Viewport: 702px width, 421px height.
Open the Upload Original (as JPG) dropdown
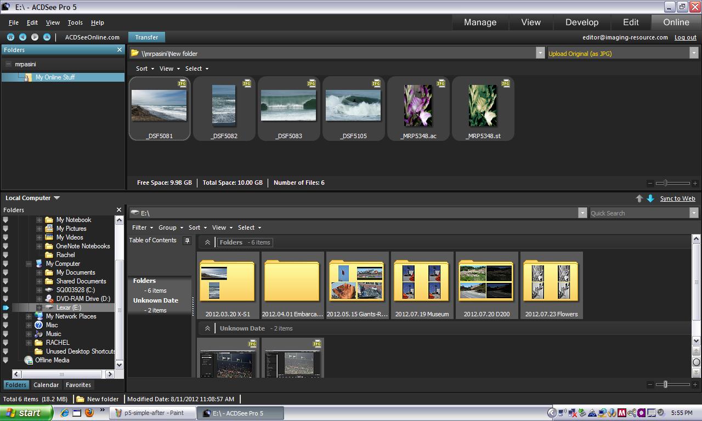pos(693,53)
